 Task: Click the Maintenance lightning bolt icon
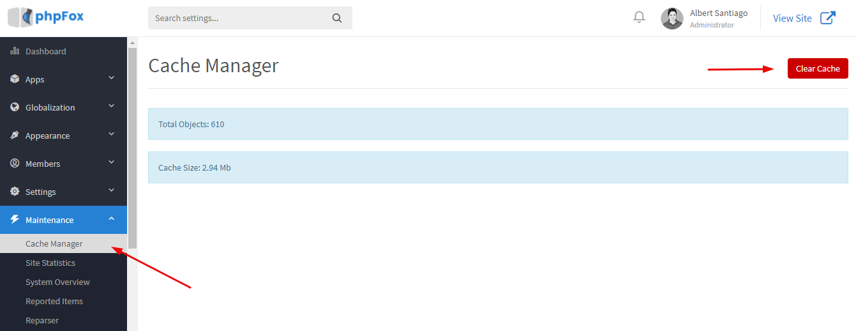tap(15, 220)
